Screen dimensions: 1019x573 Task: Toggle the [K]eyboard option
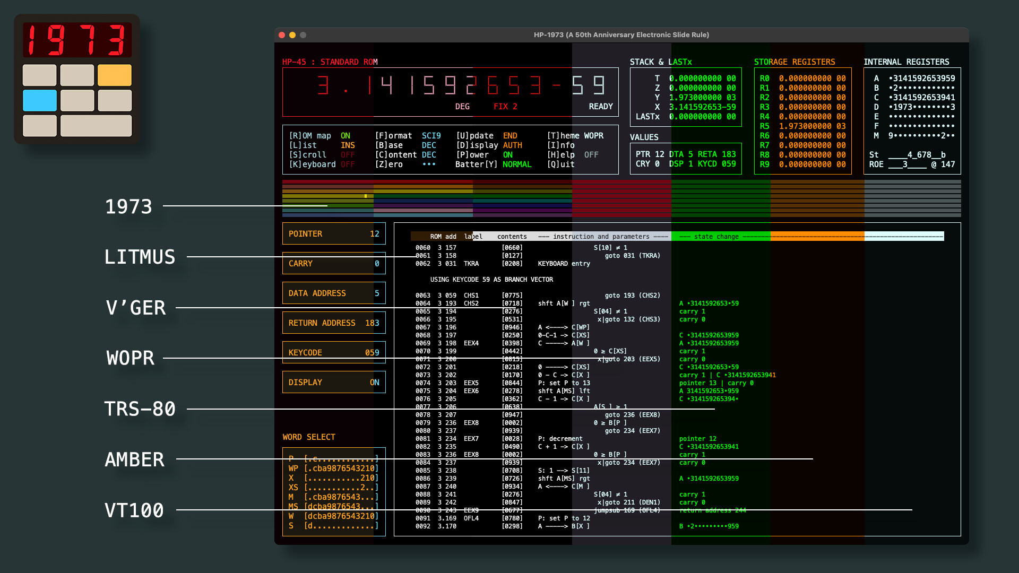(x=322, y=164)
